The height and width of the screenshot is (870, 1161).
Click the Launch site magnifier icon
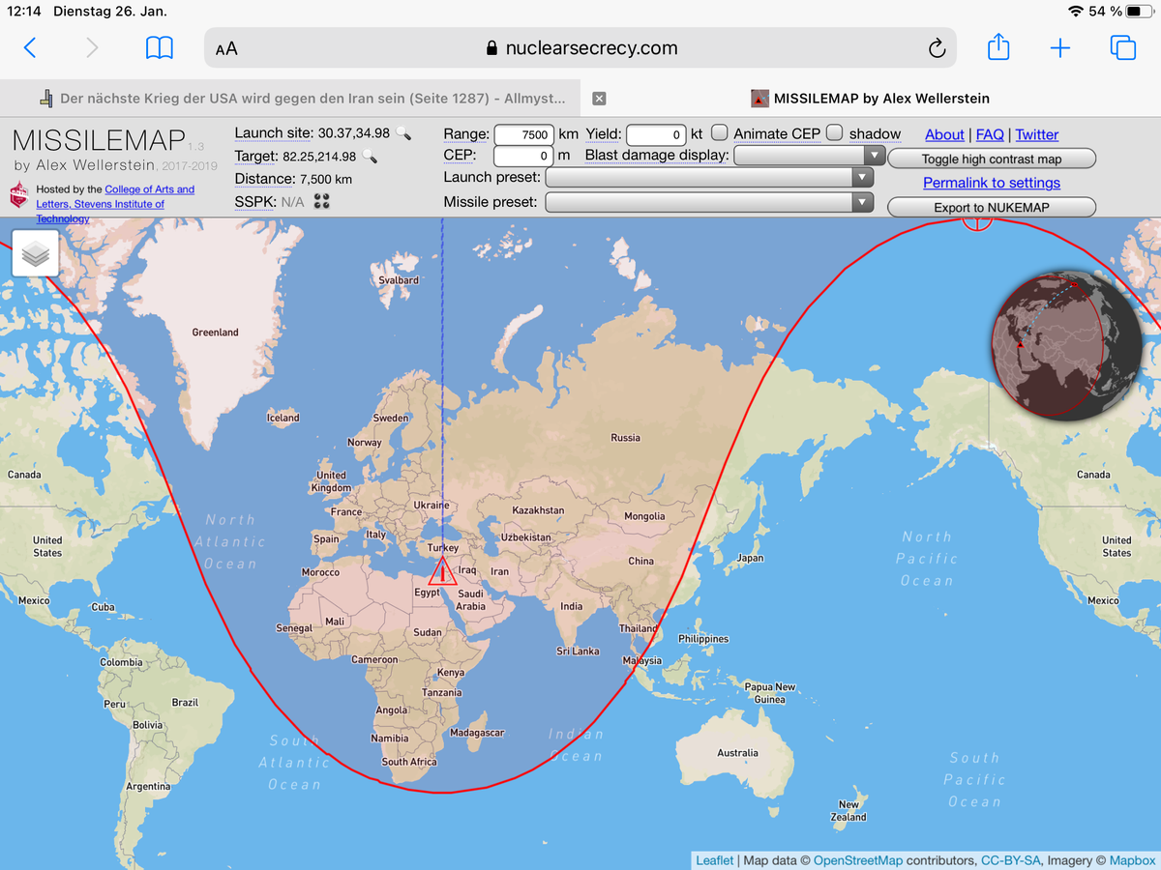click(403, 133)
